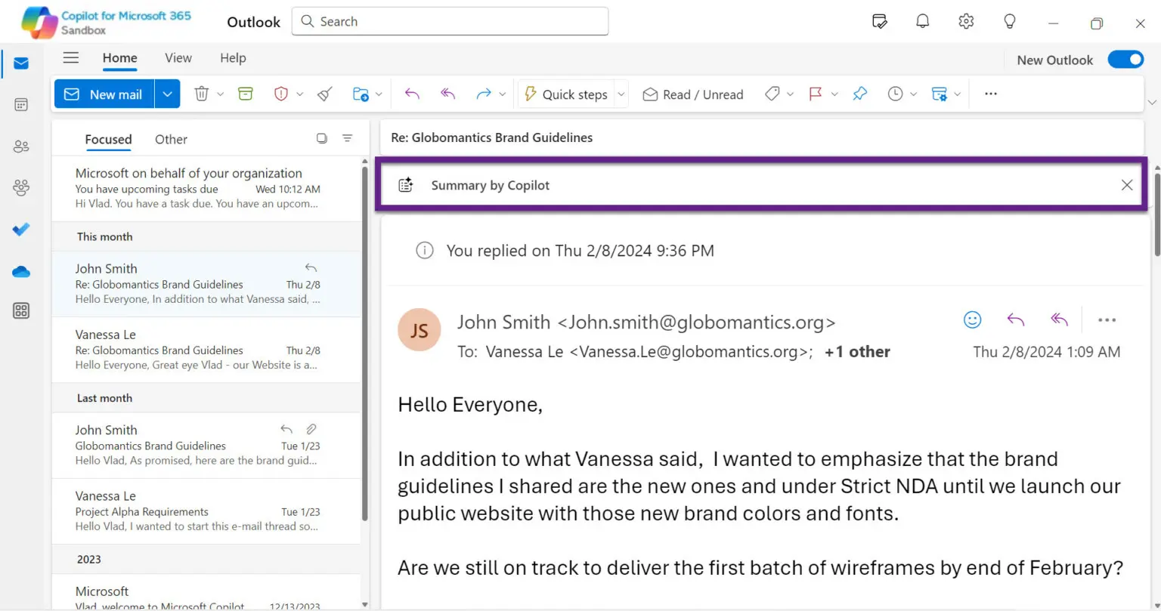Open Summary by Copilot
The height and width of the screenshot is (611, 1161).
[490, 184]
